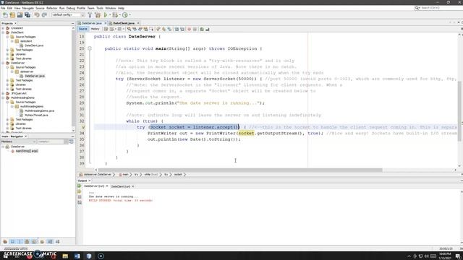Click the New File toolbar icon
463x260 pixels.
(5, 14)
